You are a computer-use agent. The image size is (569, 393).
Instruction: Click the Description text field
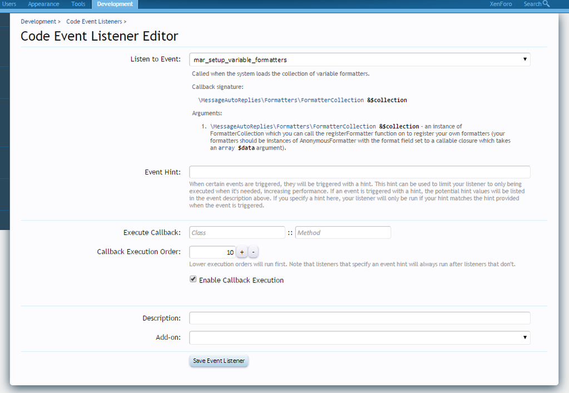pyautogui.click(x=359, y=318)
